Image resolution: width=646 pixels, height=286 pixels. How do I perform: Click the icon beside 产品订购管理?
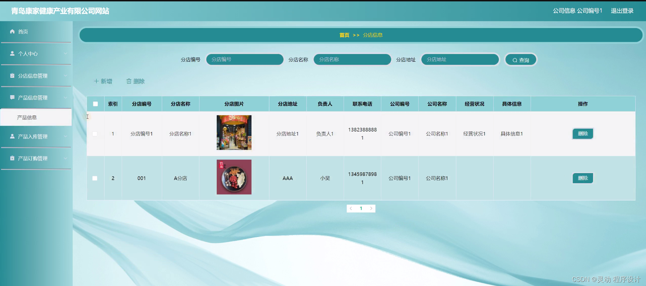coord(12,158)
